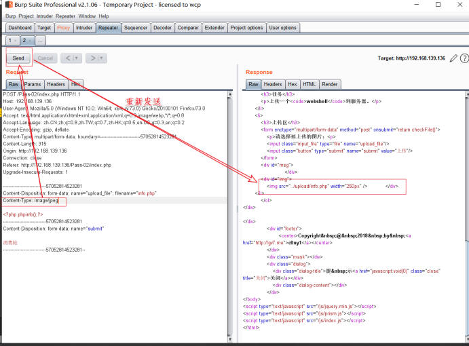The width and height of the screenshot is (469, 346).
Task: Click the img src ../upload/info.php line
Action: click(x=317, y=187)
